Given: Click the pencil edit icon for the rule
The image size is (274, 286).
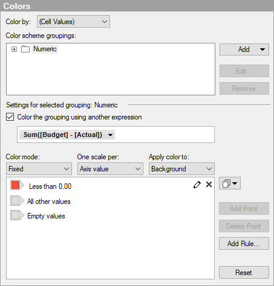Looking at the screenshot, I should [x=197, y=185].
